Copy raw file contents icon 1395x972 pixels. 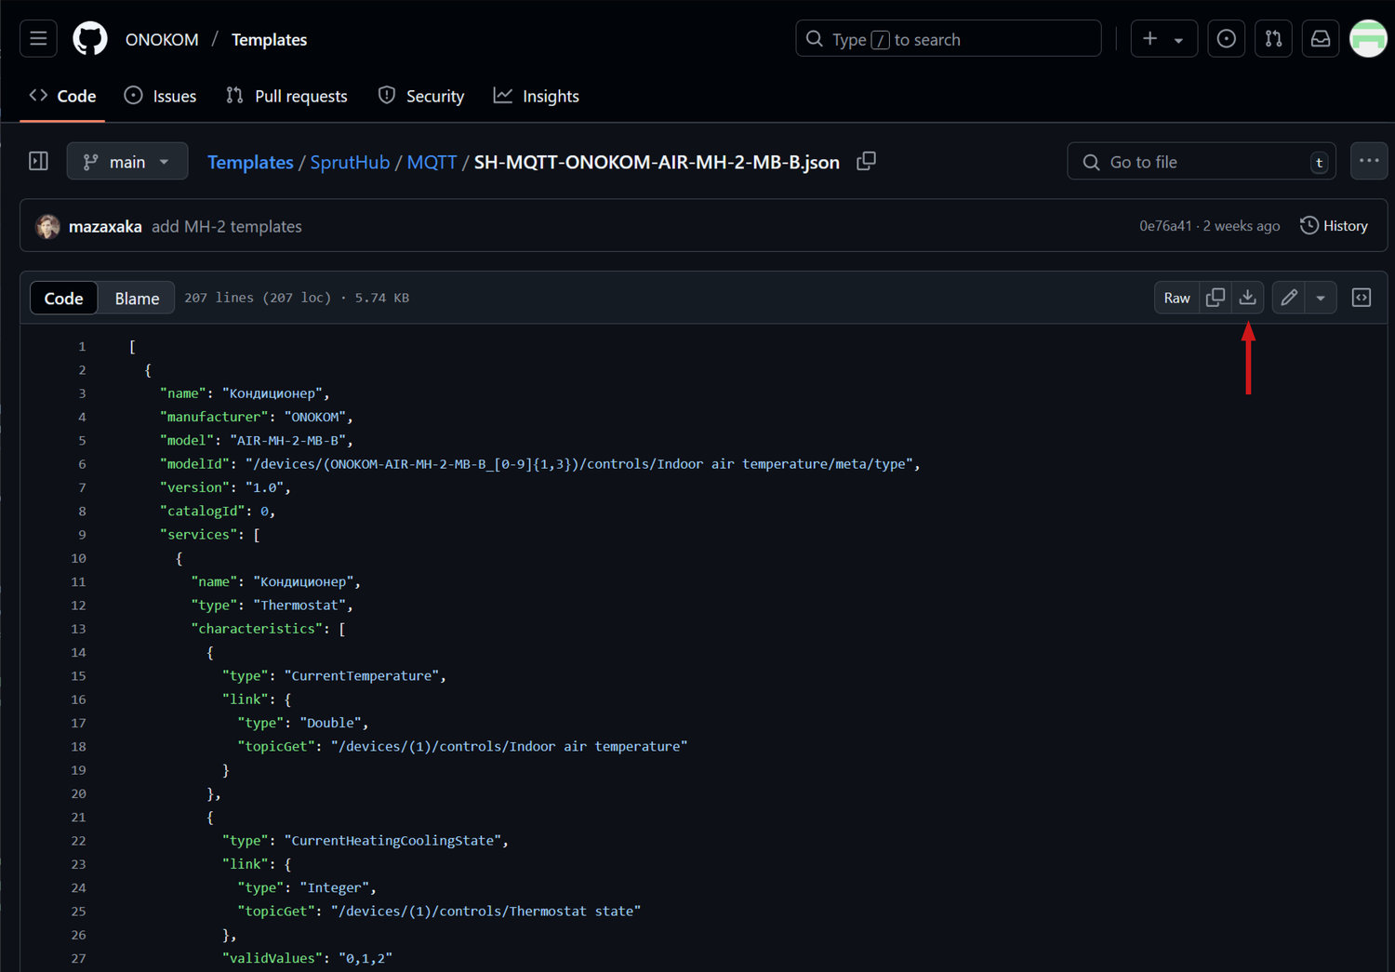point(1215,298)
